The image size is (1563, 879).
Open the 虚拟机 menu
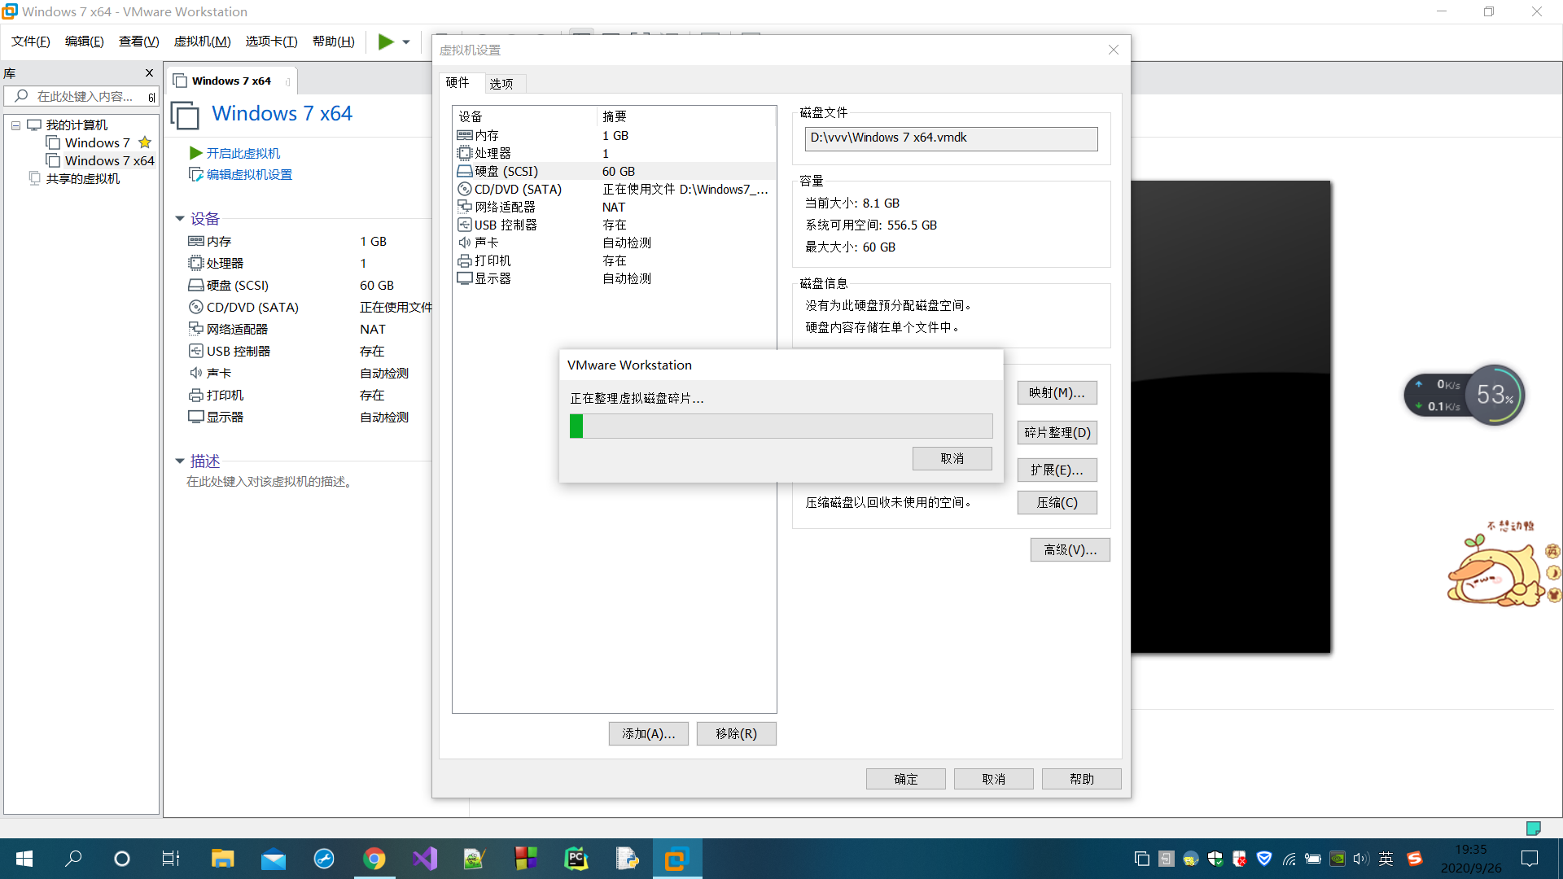coord(202,41)
